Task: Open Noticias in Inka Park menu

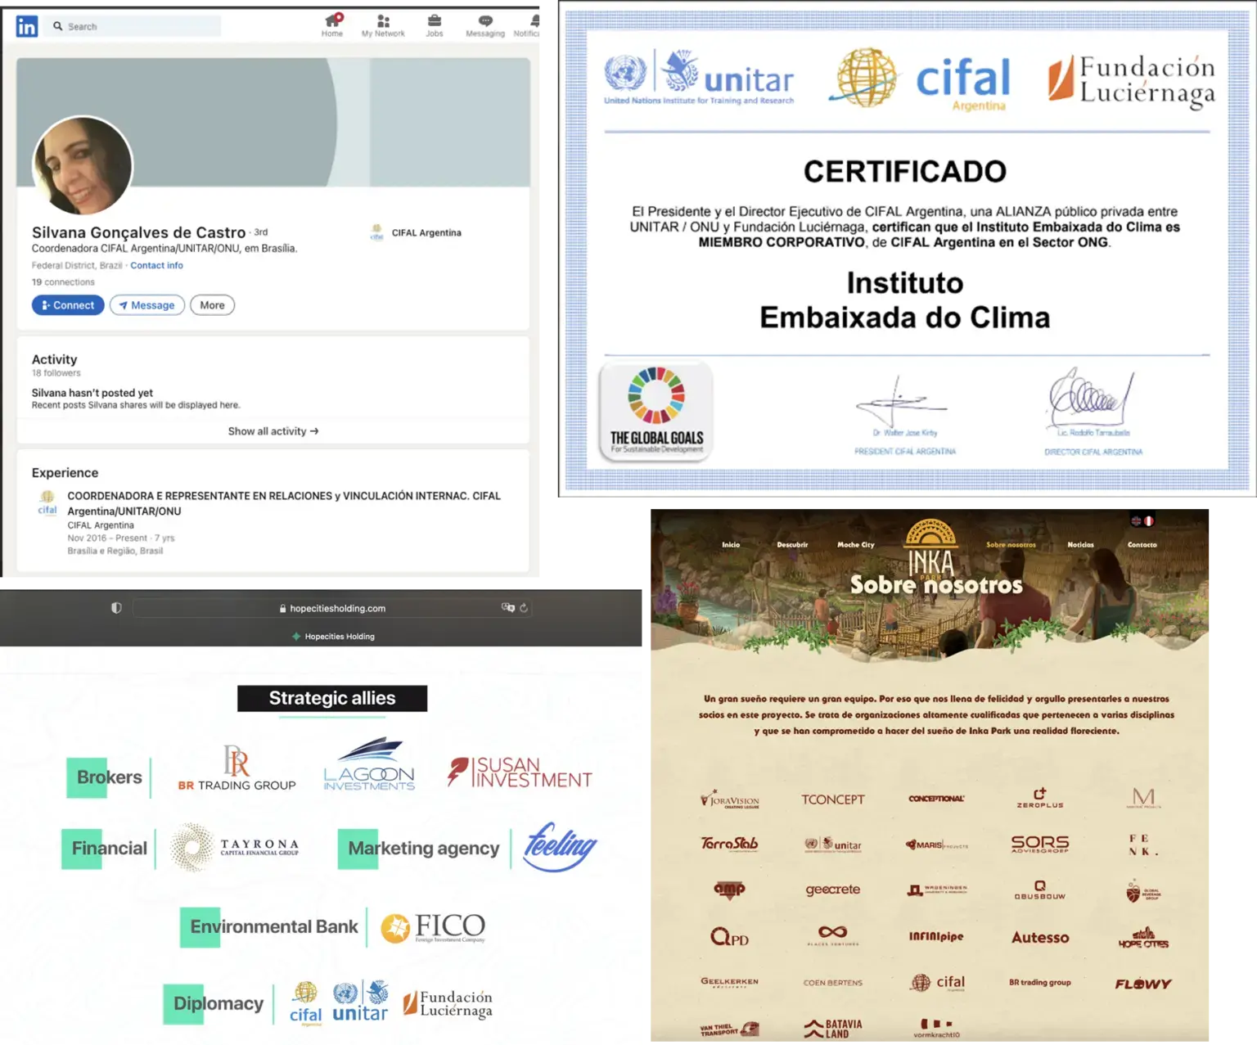Action: (1080, 544)
